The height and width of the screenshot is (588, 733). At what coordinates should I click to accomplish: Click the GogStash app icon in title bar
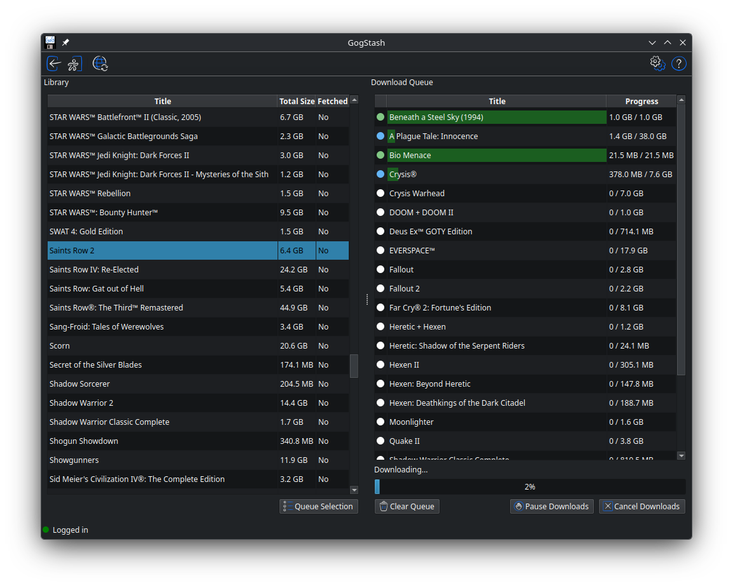(50, 43)
